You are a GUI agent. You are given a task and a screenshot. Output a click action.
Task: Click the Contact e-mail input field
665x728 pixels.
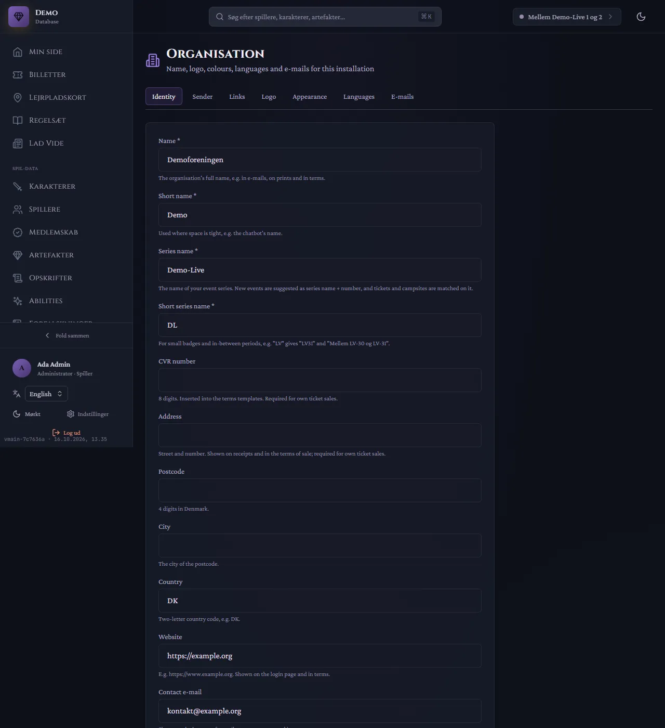tap(320, 711)
